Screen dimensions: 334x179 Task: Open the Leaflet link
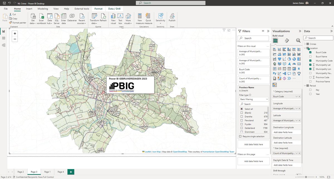pos(148,152)
